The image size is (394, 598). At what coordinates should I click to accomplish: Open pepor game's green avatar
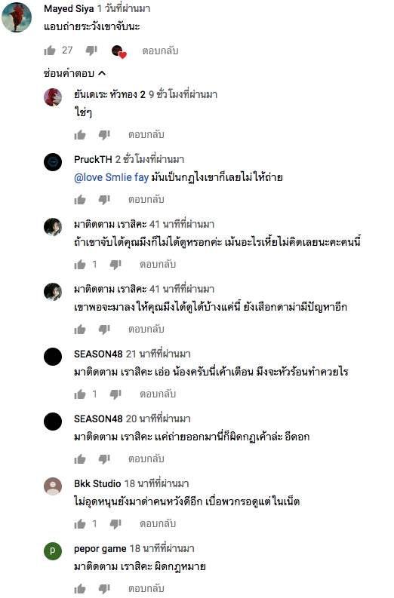coord(53,550)
